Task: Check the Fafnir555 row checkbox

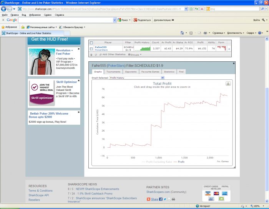Action: (91, 49)
